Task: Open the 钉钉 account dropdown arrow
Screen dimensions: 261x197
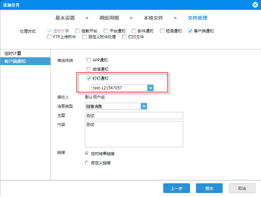Action: 150,88
